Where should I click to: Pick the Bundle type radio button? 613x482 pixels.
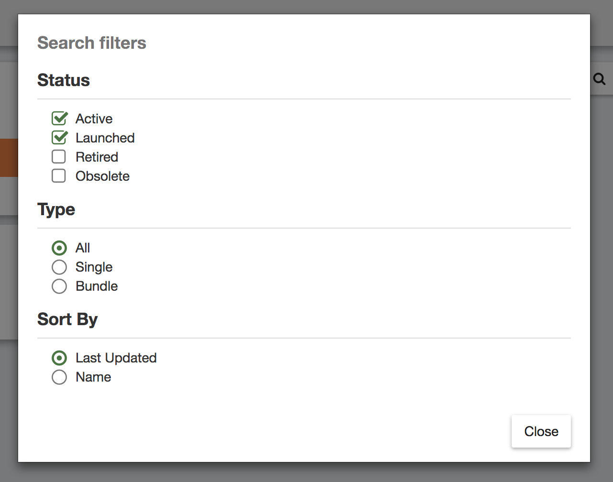[59, 286]
